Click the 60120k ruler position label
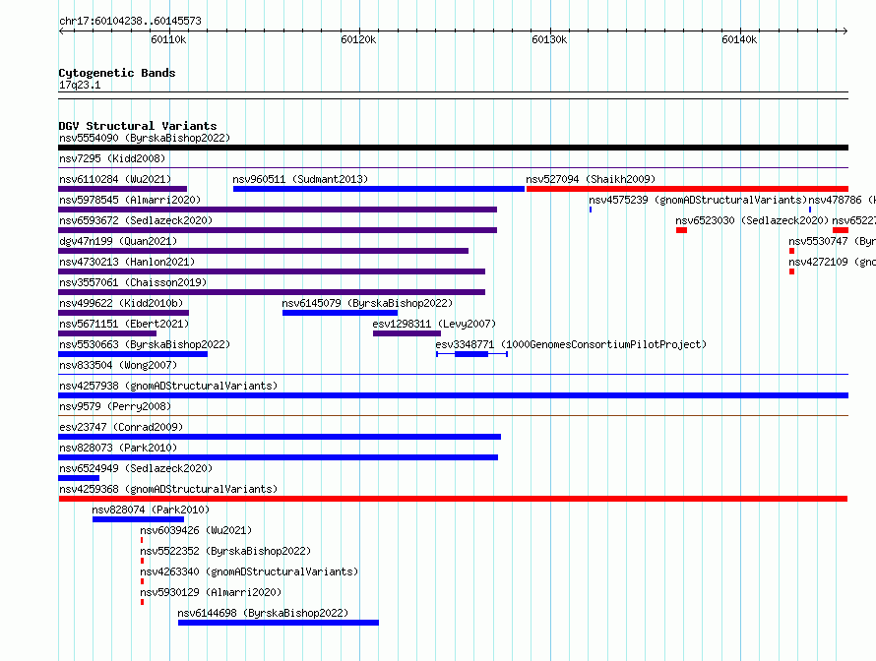Viewport: 876px width, 661px height. tap(358, 39)
